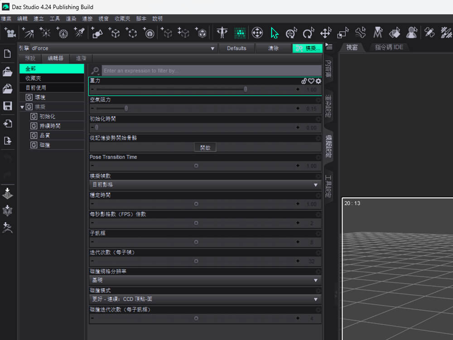This screenshot has height=340, width=453.
Task: Click the plus button on 空氣阻力 slider
Action: pos(298,109)
